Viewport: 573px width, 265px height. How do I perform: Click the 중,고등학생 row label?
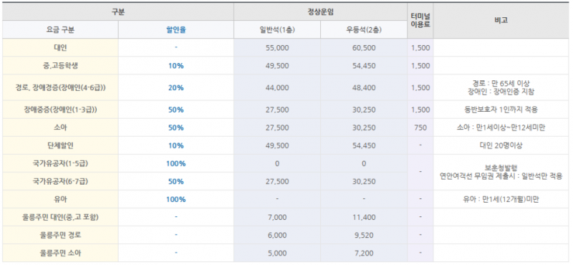coord(60,66)
